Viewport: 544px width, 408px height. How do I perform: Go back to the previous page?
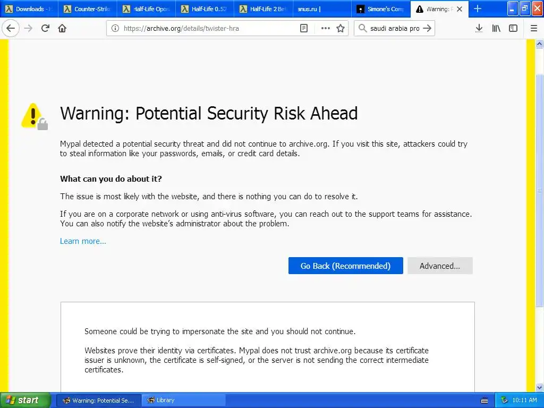click(x=11, y=29)
